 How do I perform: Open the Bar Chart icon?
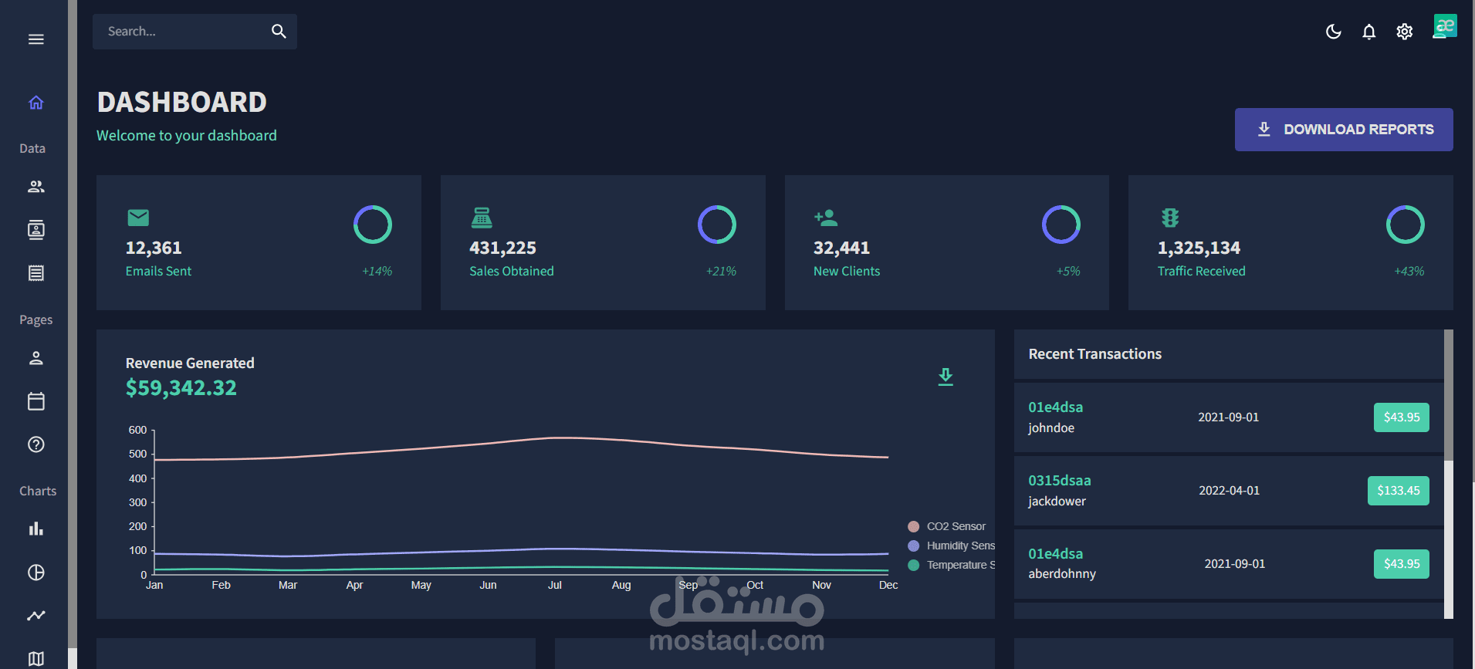coord(36,529)
